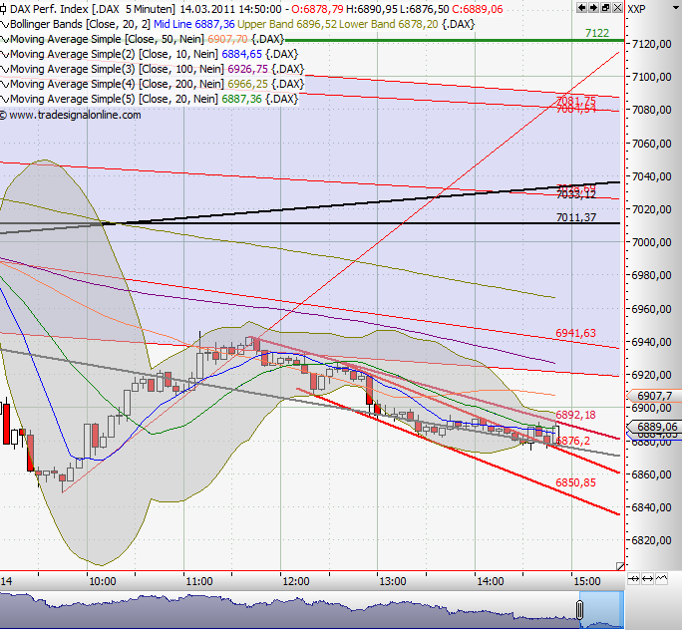682x630 pixels.
Task: Close the chart with the X icon
Action: click(617, 7)
